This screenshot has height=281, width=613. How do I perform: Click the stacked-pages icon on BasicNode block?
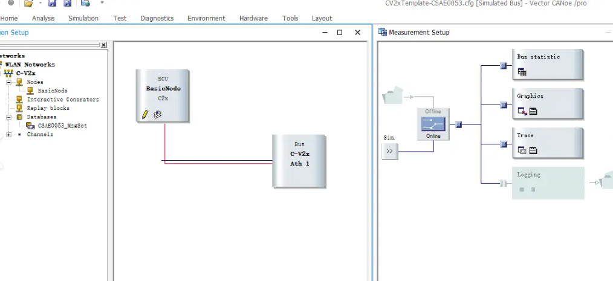(158, 114)
